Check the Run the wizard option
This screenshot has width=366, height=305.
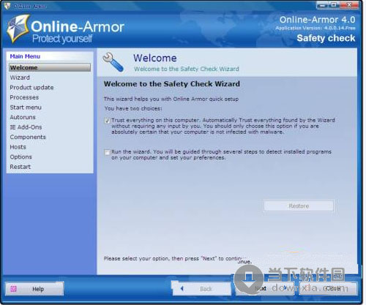point(107,152)
